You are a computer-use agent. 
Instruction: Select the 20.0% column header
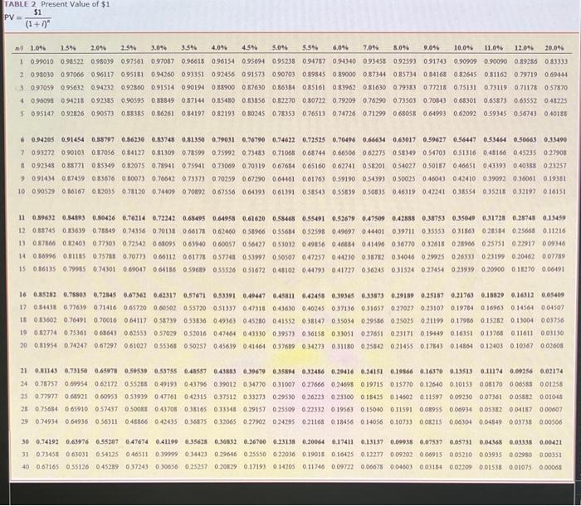[554, 48]
